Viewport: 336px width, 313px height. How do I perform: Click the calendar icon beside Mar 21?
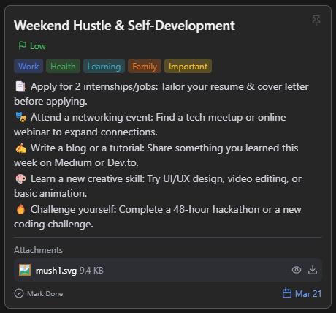pyautogui.click(x=287, y=293)
